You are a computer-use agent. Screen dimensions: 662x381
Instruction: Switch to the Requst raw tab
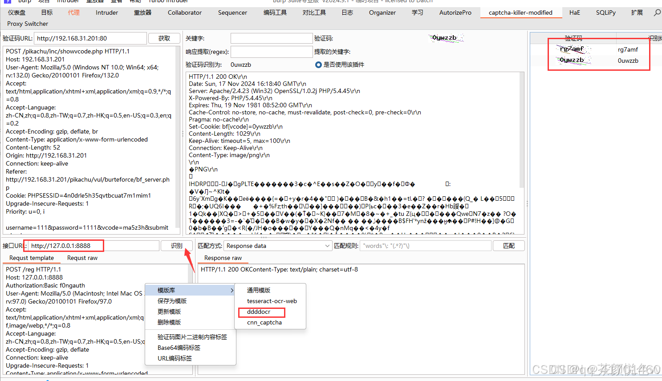pos(82,258)
